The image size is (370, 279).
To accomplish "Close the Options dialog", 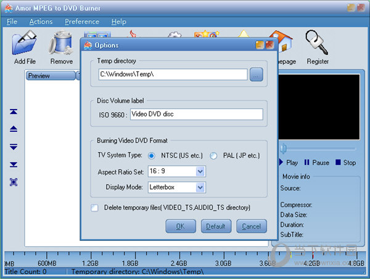I will pyautogui.click(x=269, y=45).
